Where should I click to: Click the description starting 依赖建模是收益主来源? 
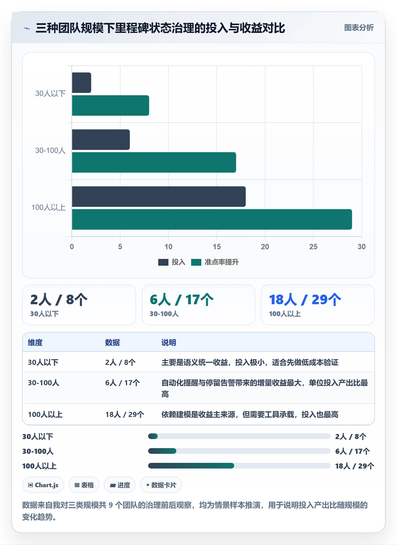[250, 414]
